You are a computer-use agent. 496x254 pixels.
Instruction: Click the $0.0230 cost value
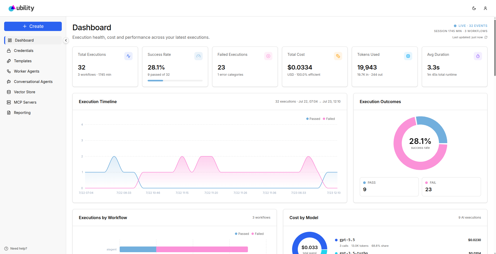pyautogui.click(x=475, y=240)
